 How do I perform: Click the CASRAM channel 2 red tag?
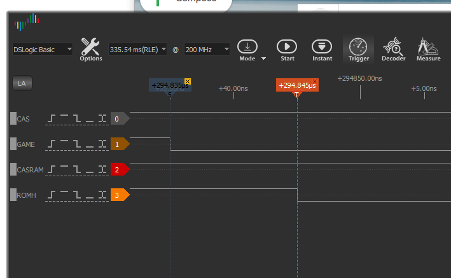120,169
